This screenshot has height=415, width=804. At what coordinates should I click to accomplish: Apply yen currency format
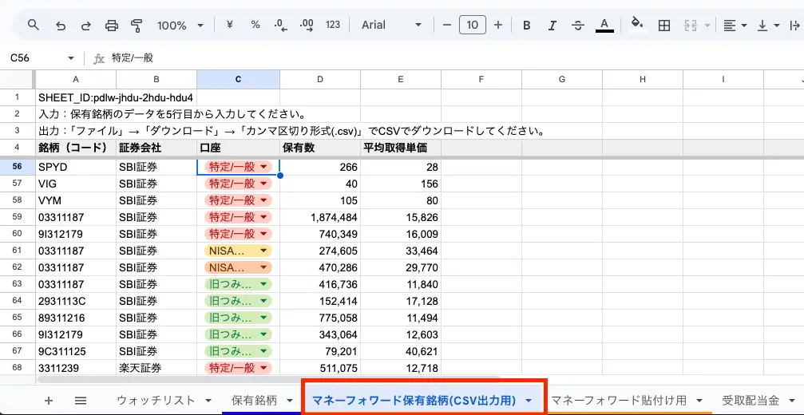(x=230, y=25)
